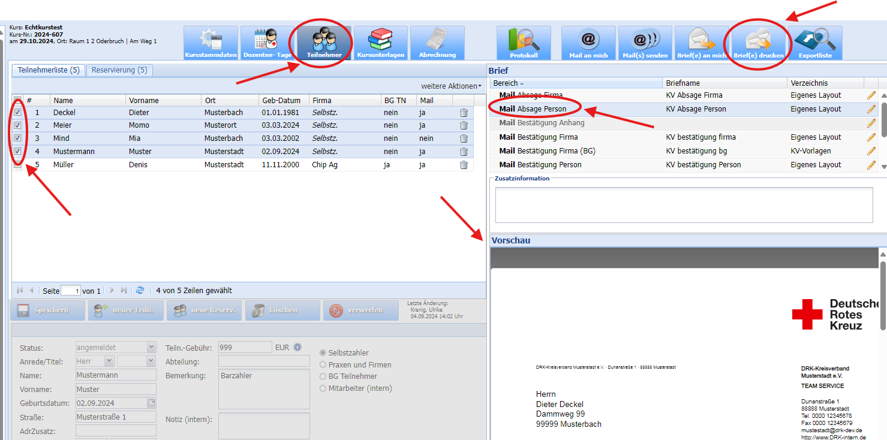Toggle the select-all checkbox in table header
Screen dimensions: 887x440
pyautogui.click(x=17, y=100)
